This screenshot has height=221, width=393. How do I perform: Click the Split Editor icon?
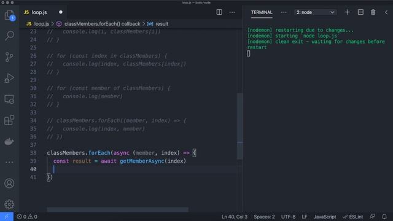(219, 12)
